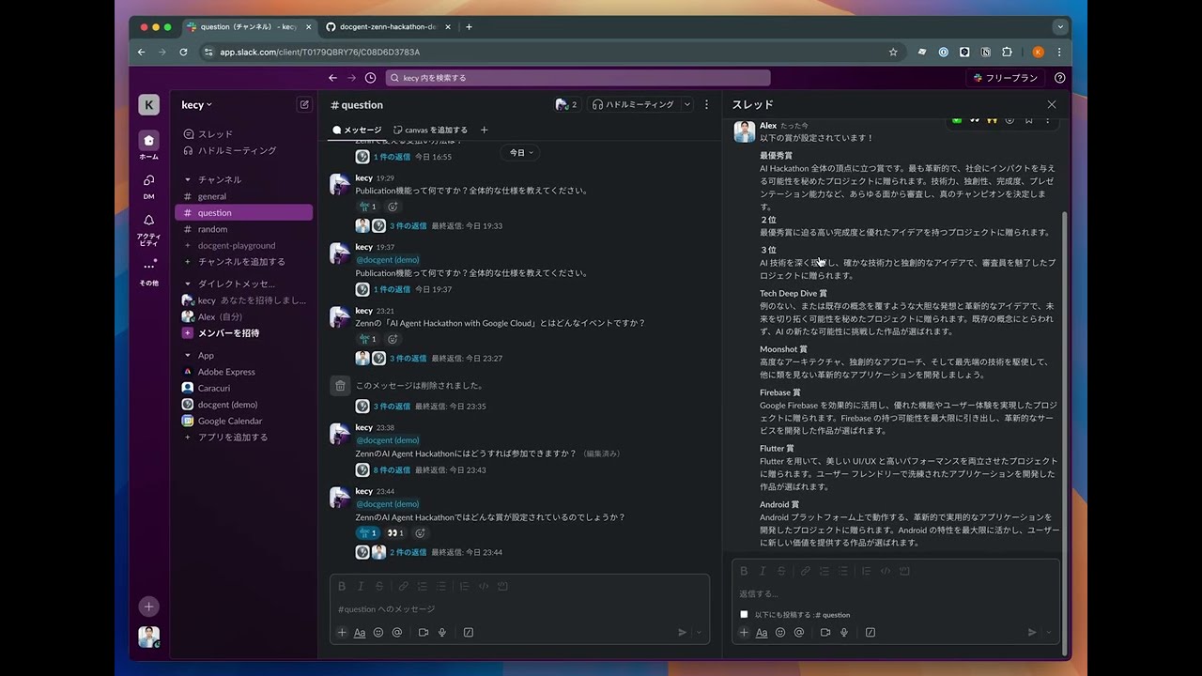This screenshot has height=676, width=1202.
Task: Open emoji picker in thread reply composer
Action: (x=780, y=633)
